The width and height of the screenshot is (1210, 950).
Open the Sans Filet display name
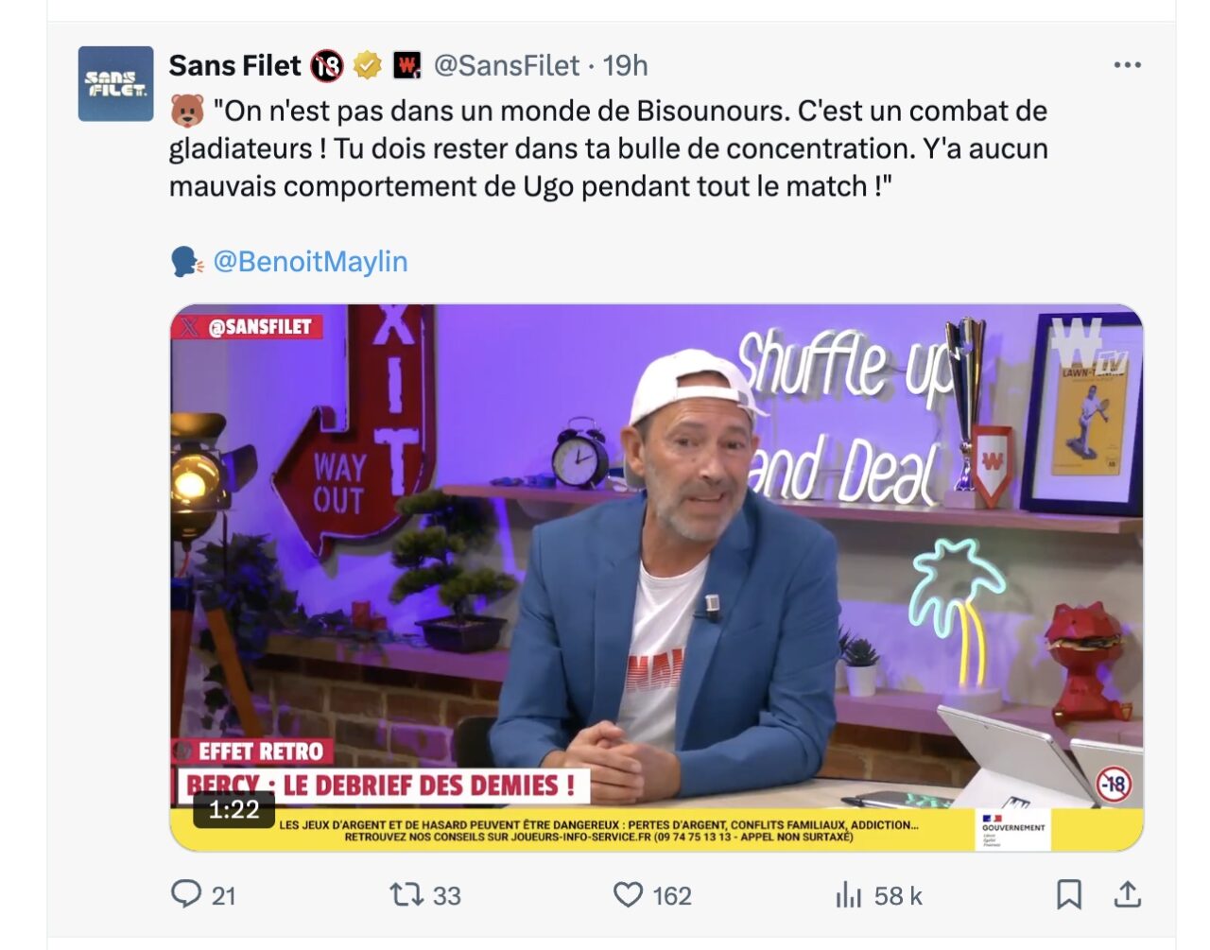(x=234, y=65)
